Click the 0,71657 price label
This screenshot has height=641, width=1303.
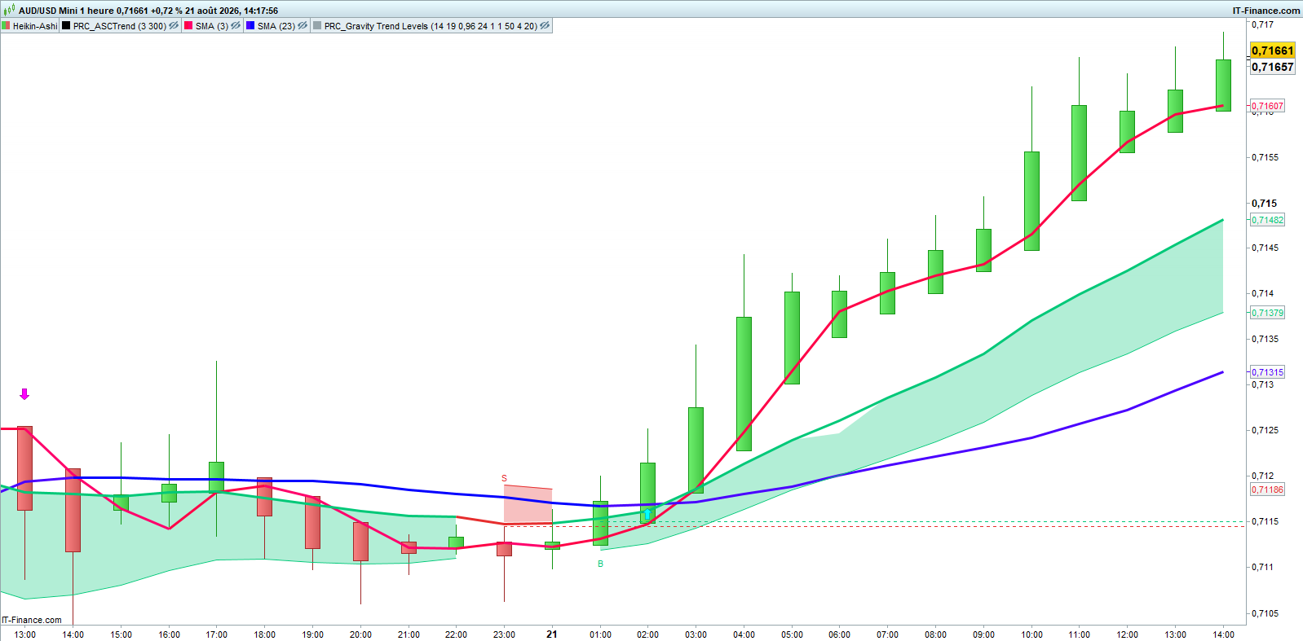tap(1273, 67)
